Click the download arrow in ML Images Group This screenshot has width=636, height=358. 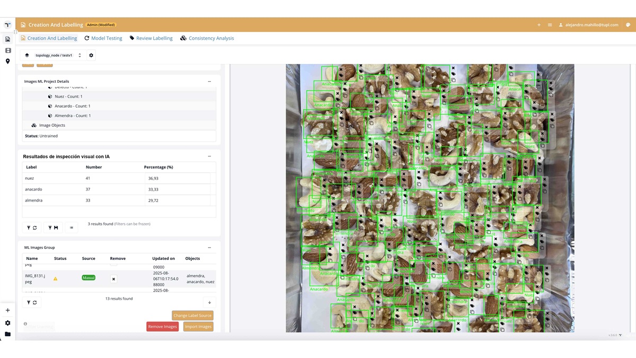click(209, 302)
